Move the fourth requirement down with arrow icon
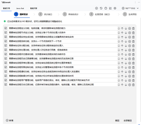Image resolution: width=141 pixels, height=125 pixels. [126, 41]
